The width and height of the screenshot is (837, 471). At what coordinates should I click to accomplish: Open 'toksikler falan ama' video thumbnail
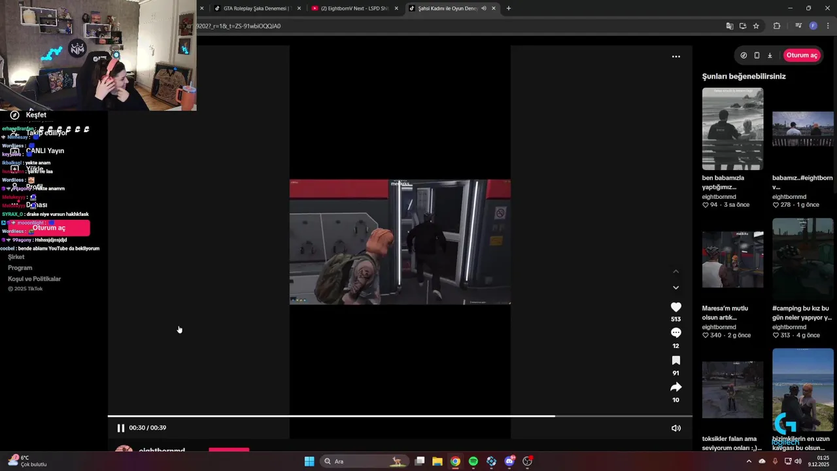732,389
